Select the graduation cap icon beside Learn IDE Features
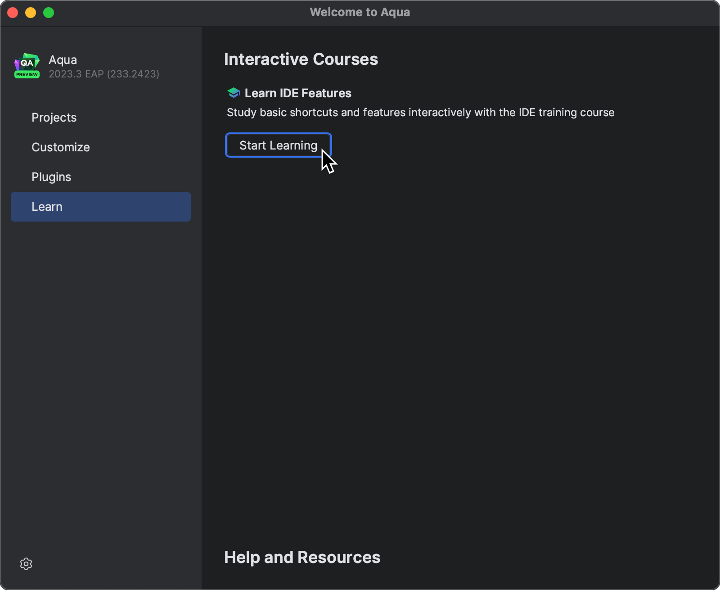The width and height of the screenshot is (720, 590). click(x=233, y=93)
